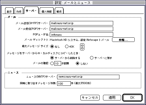Click the message count field showing 100

[x=64, y=83]
